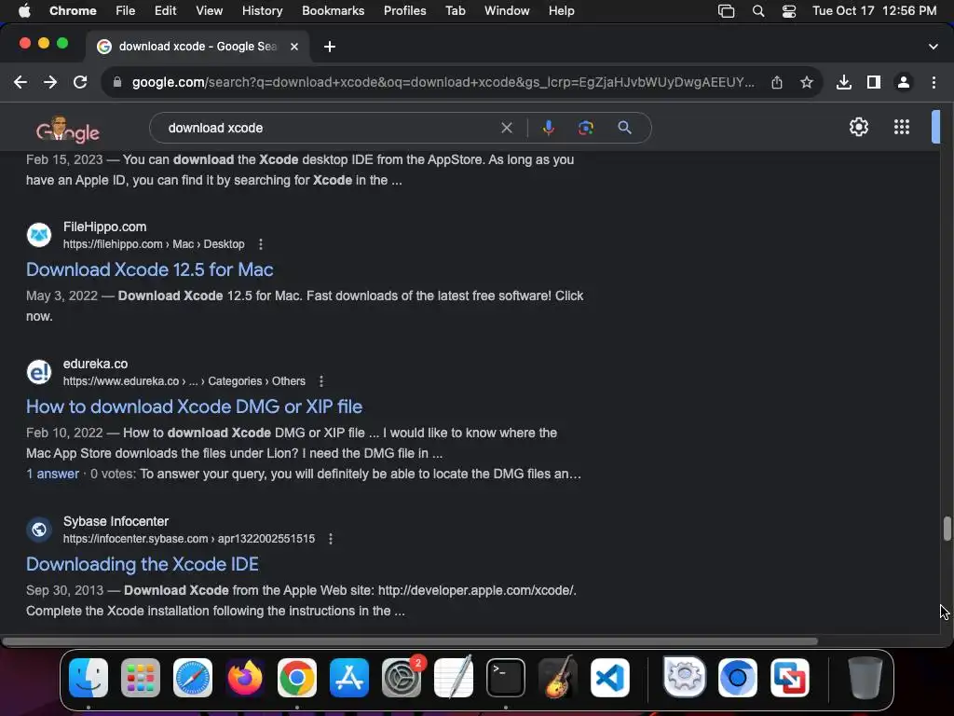Click the vertical scrollbar thumb

(x=947, y=529)
